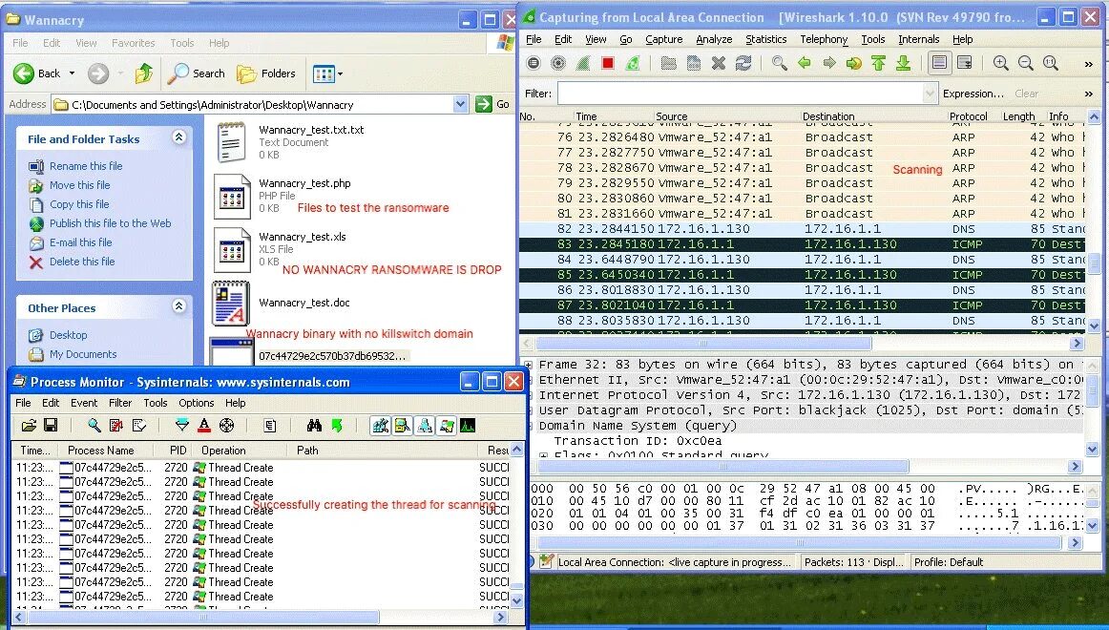
Task: Toggle Wireshark auto-scroll during live capture
Action: [x=965, y=64]
